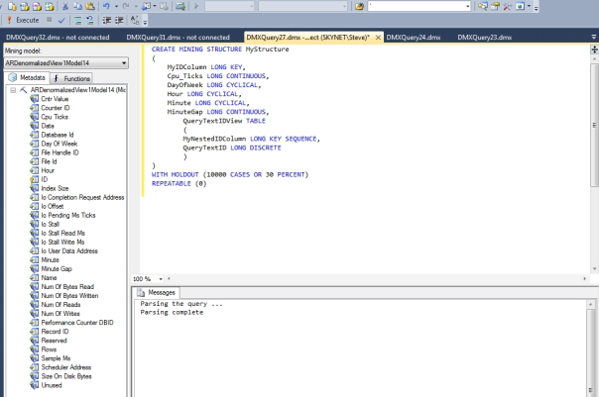Click the Cut scissors icon
599x397 pixels.
point(63,6)
